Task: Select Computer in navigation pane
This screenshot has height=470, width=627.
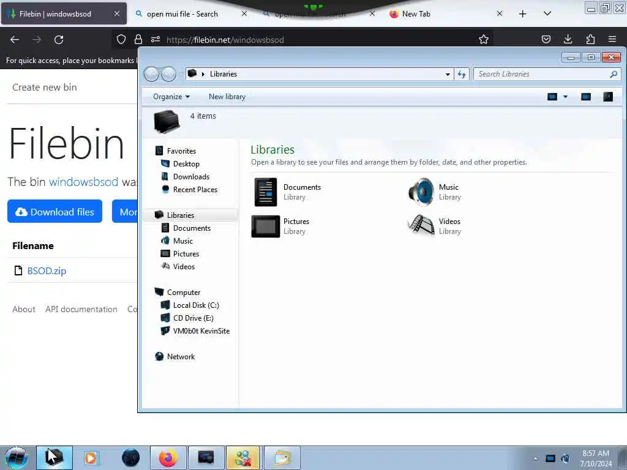Action: (x=183, y=292)
